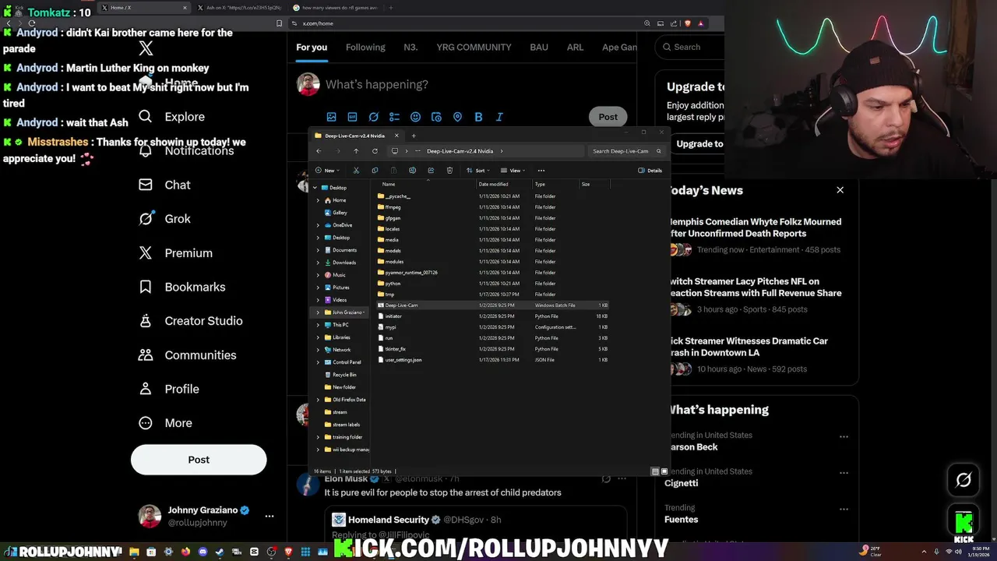This screenshot has width=997, height=561.
Task: Expand the OneDrive node in navigation tree
Action: [x=318, y=225]
